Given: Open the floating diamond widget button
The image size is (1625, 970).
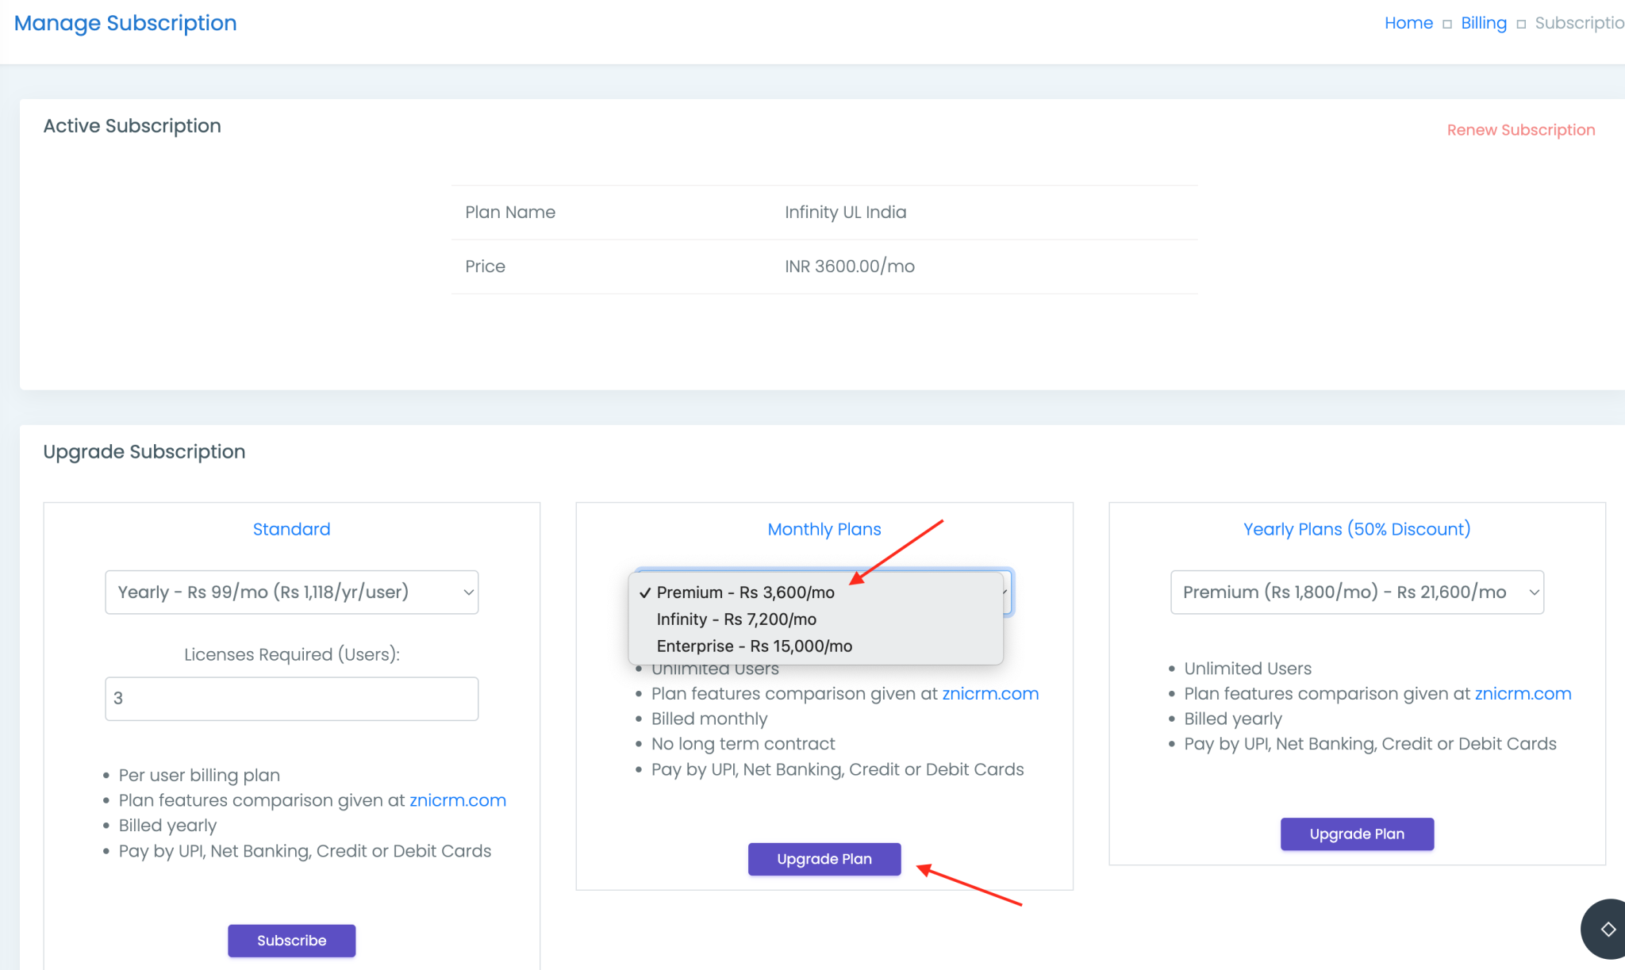Looking at the screenshot, I should point(1608,929).
